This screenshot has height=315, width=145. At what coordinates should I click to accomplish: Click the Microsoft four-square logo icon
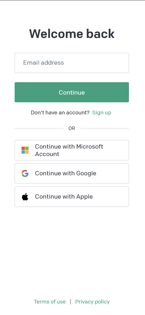[x=25, y=150]
